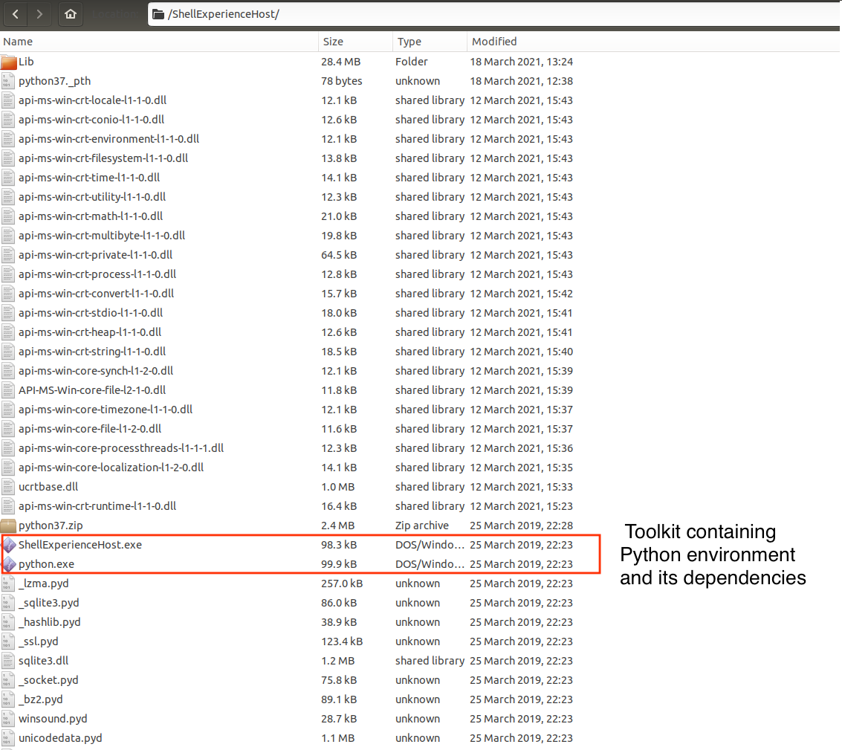Select file name api-ms-win-core-timezone-l1-1-0.dll
The image size is (842, 750).
pos(106,410)
